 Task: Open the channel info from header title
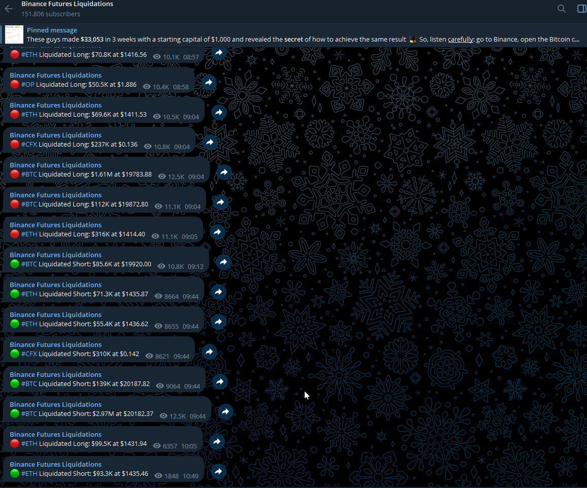(x=68, y=4)
